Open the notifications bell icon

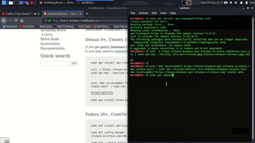point(241,3)
